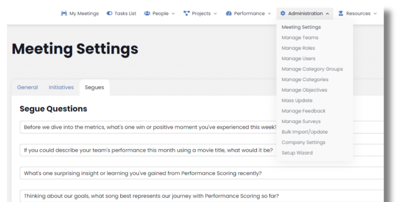Click the Performance gauge icon
404x202 pixels.
(x=229, y=13)
